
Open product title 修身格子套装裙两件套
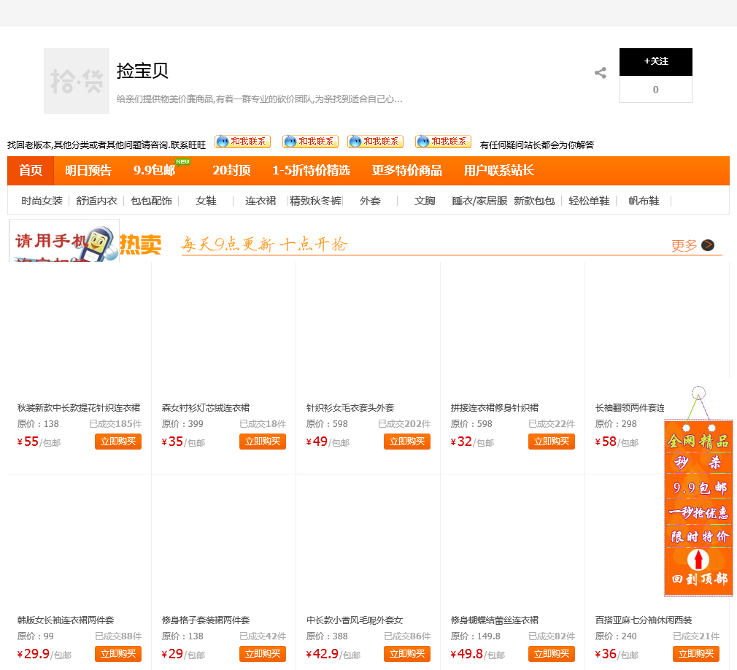205,620
